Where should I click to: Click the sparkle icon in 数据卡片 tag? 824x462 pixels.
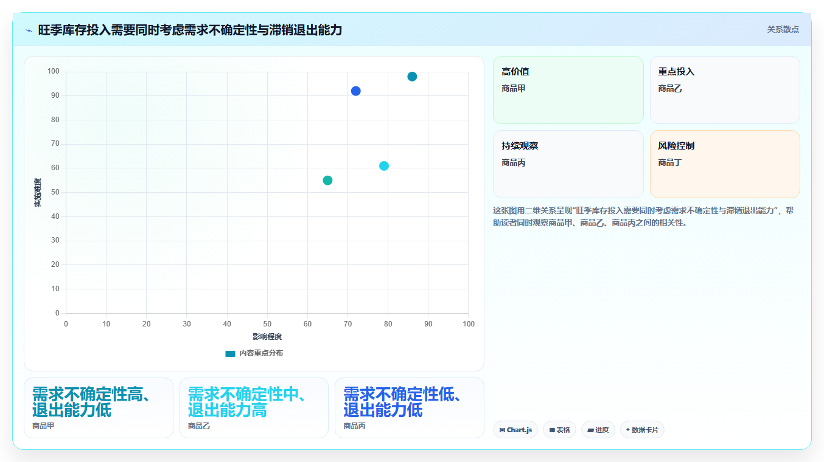pyautogui.click(x=628, y=430)
